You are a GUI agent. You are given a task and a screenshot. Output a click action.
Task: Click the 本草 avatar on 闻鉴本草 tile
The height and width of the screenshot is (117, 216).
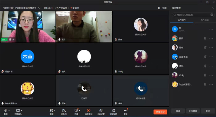(27, 56)
